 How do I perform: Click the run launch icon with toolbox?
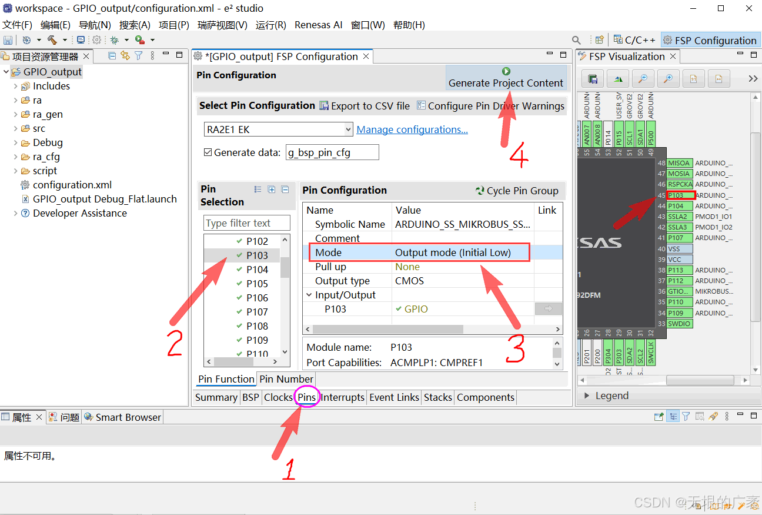(x=139, y=40)
